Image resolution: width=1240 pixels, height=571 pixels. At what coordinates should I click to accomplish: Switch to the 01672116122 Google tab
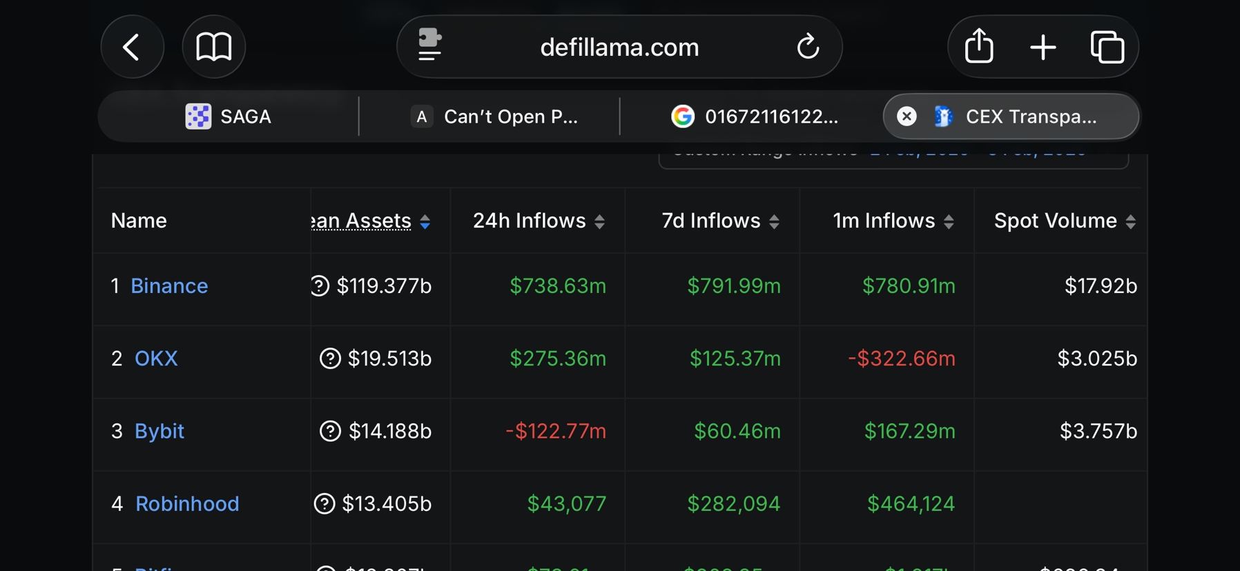click(755, 117)
